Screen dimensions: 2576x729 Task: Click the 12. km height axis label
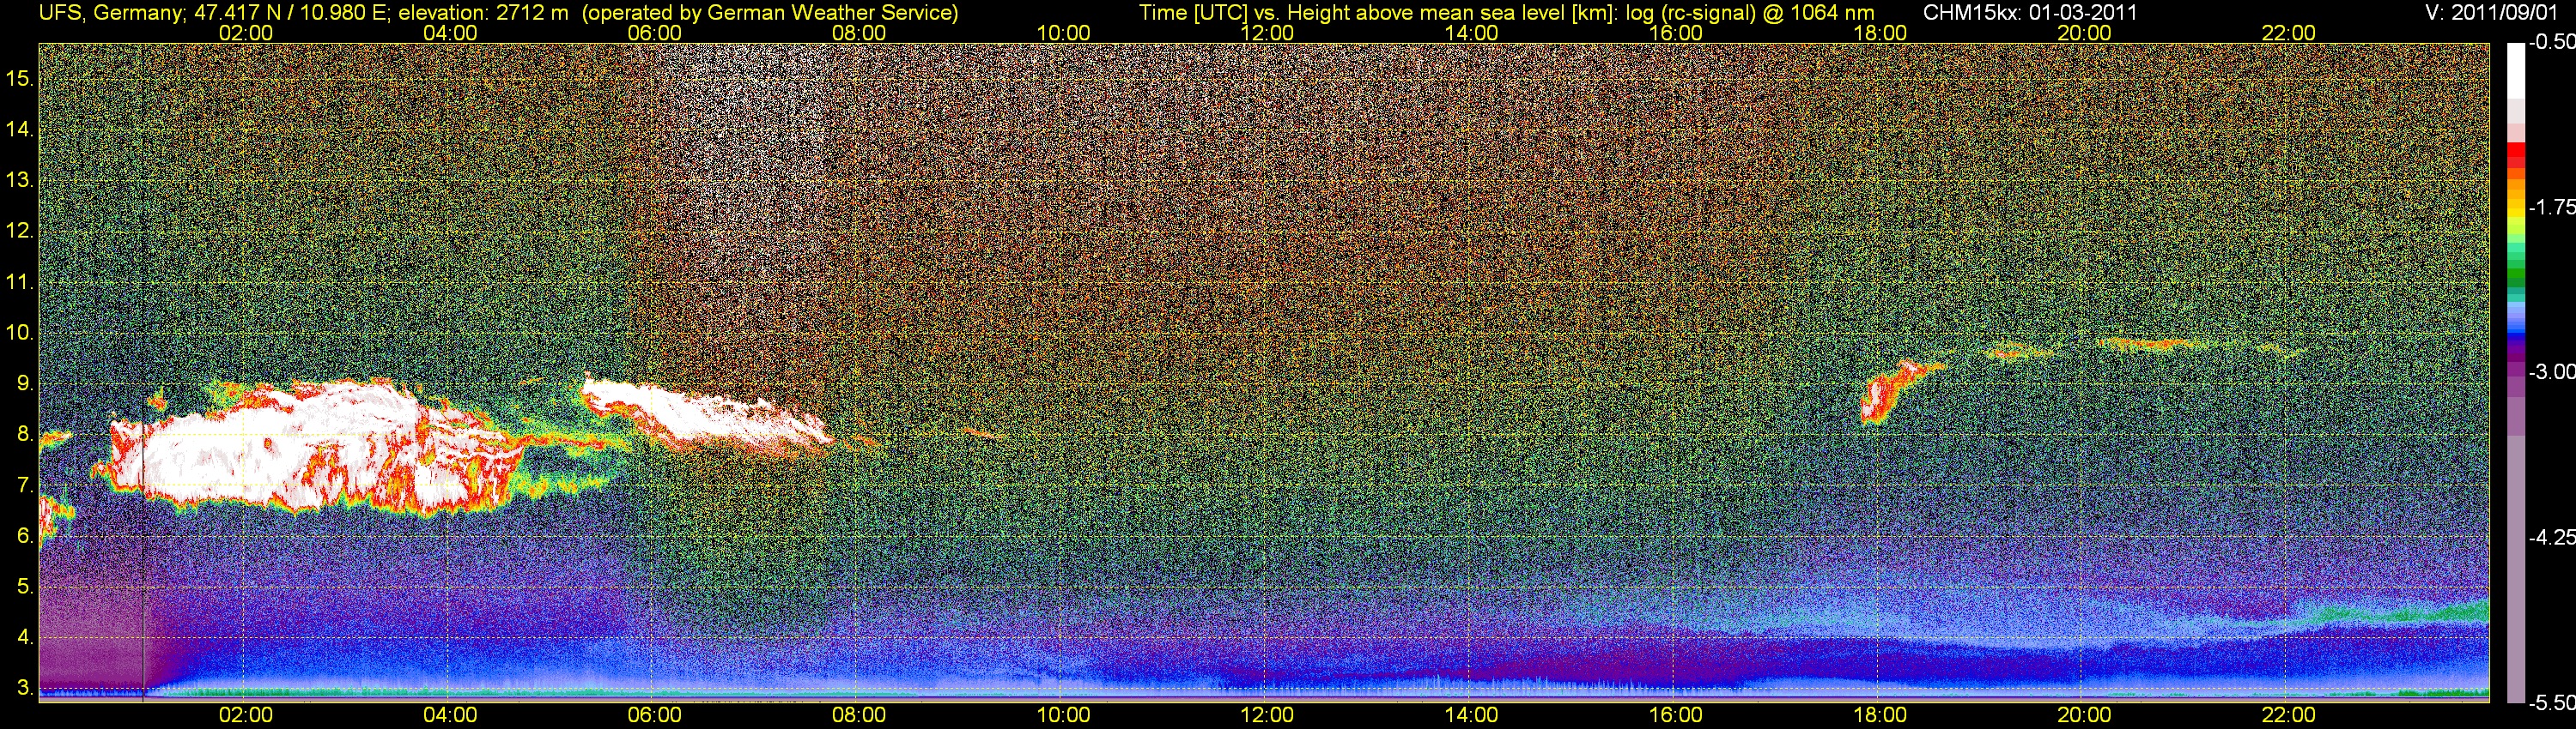(x=19, y=231)
